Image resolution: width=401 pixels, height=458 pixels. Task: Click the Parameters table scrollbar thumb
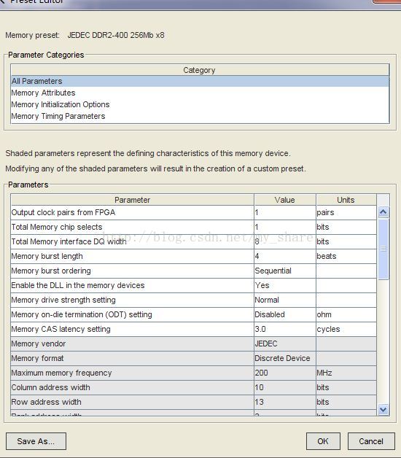pyautogui.click(x=384, y=249)
